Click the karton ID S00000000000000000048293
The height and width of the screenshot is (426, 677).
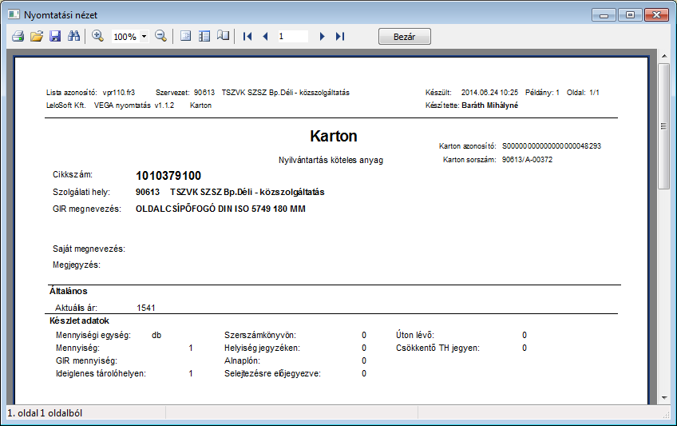point(552,146)
